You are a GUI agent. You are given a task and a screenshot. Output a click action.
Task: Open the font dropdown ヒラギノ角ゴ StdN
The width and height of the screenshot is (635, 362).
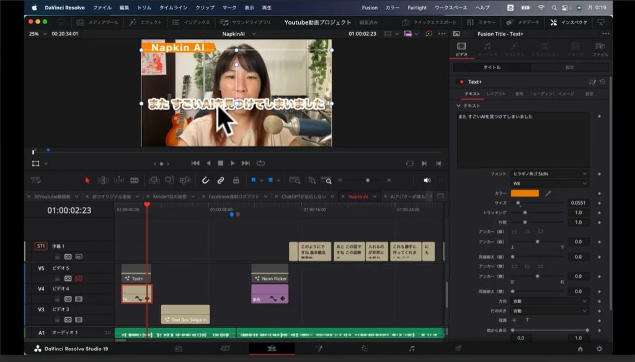[x=549, y=175]
